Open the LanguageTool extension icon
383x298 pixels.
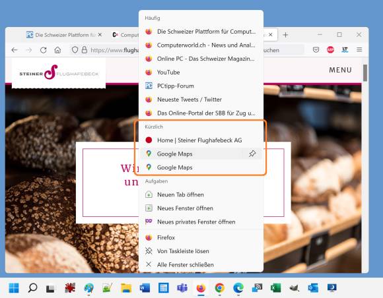click(x=345, y=49)
